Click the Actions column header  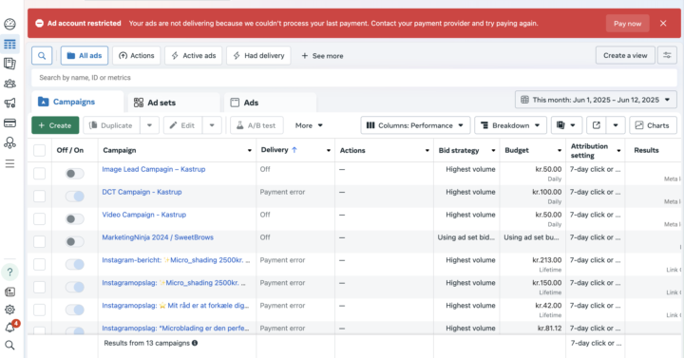tap(384, 150)
